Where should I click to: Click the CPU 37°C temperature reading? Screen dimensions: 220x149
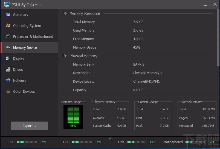[x=43, y=142]
